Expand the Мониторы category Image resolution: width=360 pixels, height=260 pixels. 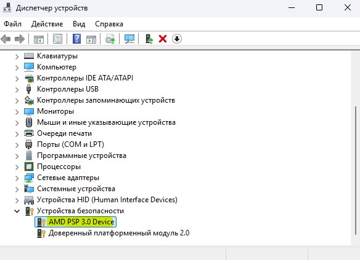17,112
